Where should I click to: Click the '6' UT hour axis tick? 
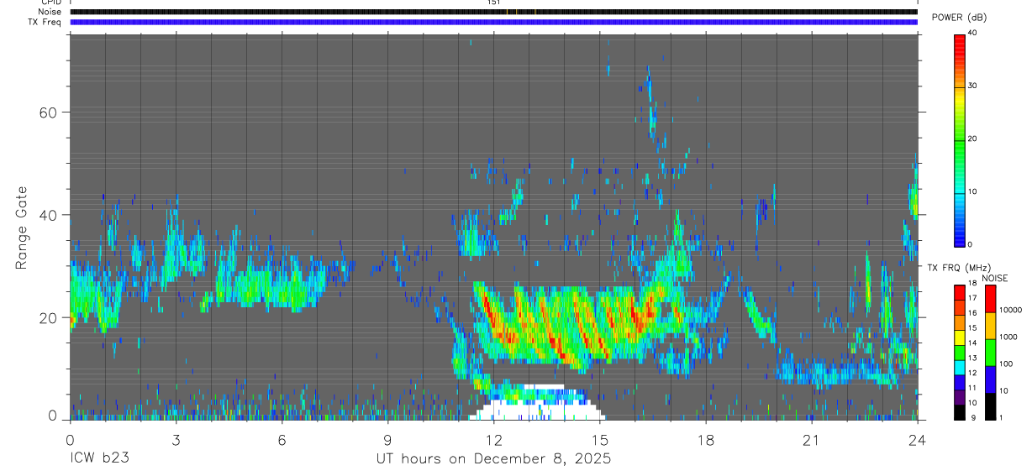click(282, 440)
